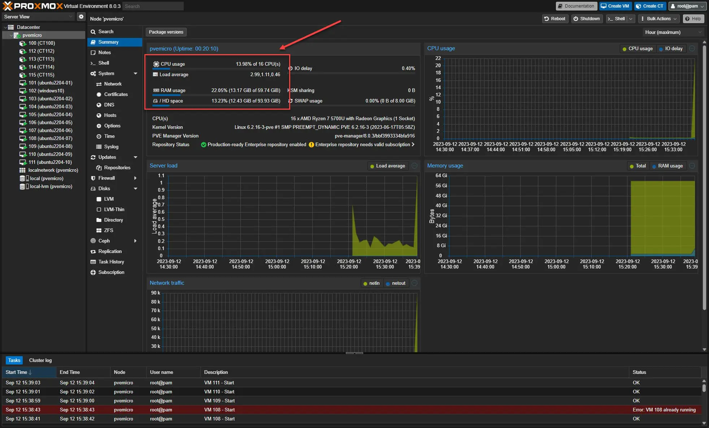709x428 pixels.
Task: Collapse the Datacenter tree node
Action: click(x=5, y=27)
